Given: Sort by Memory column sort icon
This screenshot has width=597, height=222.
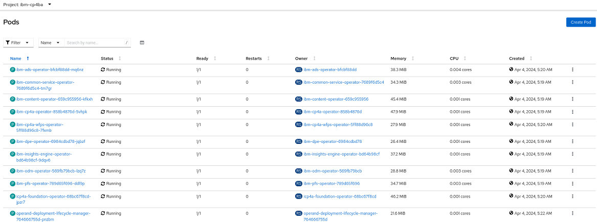Looking at the screenshot, I should [x=413, y=59].
